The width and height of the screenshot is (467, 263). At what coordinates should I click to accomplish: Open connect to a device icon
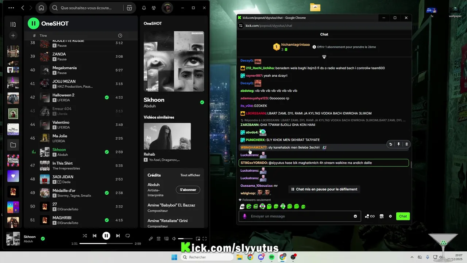(166, 239)
